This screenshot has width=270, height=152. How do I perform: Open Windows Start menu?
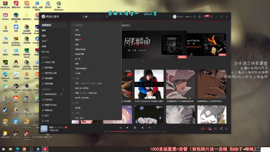pyautogui.click(x=3, y=149)
